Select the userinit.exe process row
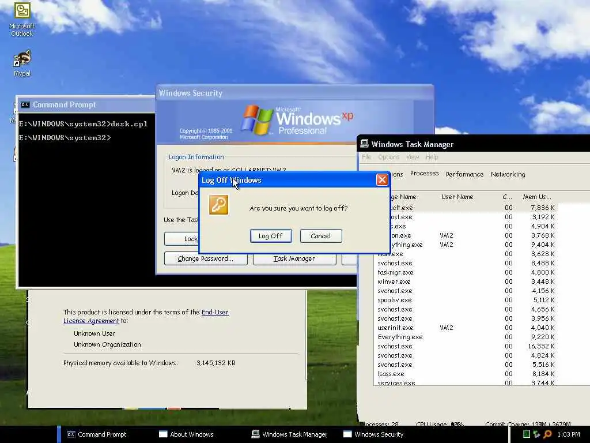 click(x=466, y=328)
